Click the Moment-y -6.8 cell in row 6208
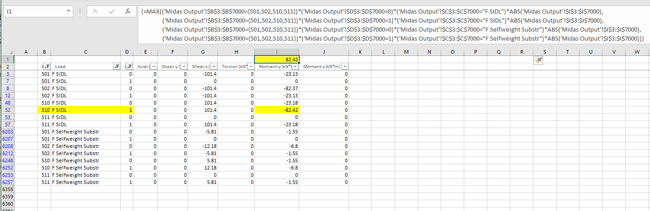Image resolution: width=650 pixels, height=211 pixels. click(x=277, y=146)
